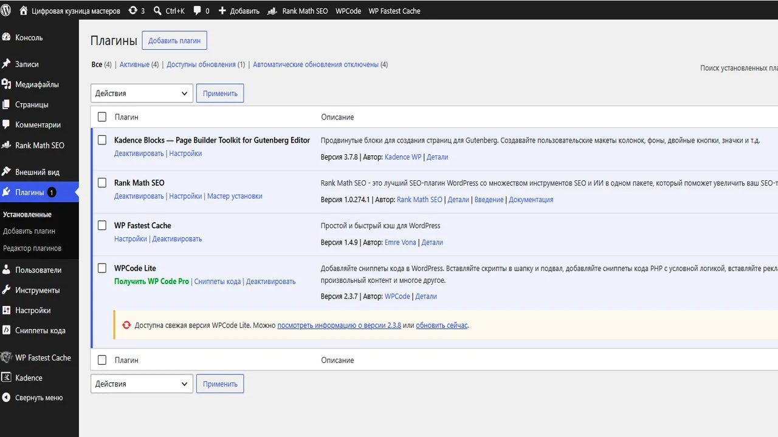
Task: Check the Kadence Blocks plugin checkbox
Action: point(102,140)
